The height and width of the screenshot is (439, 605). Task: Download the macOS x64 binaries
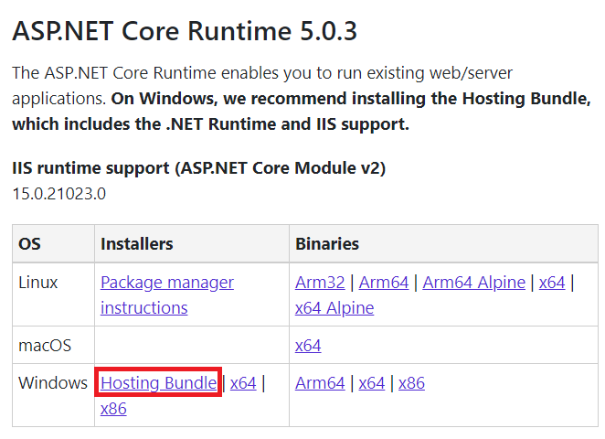[x=308, y=346]
